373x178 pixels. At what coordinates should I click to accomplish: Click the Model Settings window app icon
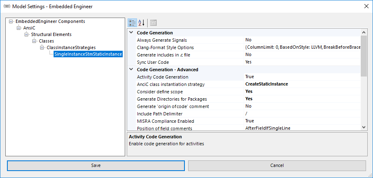point(7,7)
